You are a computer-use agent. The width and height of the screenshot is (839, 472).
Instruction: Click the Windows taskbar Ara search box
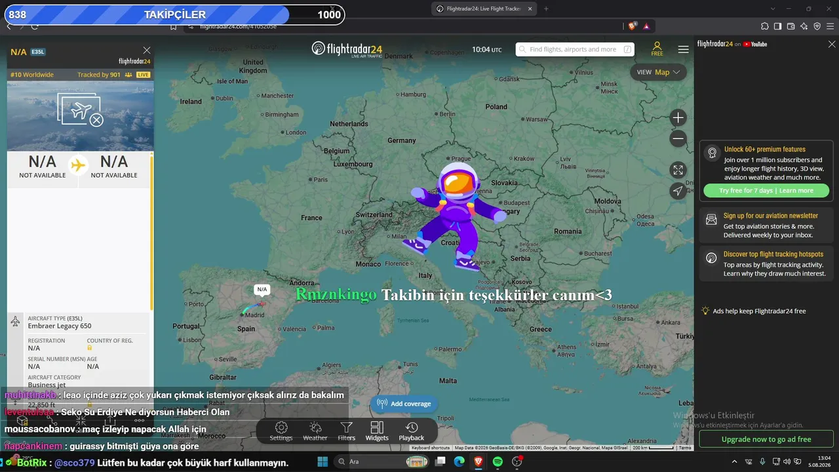point(381,462)
